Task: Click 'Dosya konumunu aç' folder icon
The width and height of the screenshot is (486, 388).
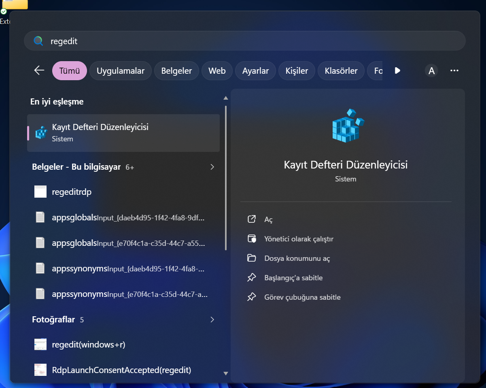Action: [x=252, y=258]
